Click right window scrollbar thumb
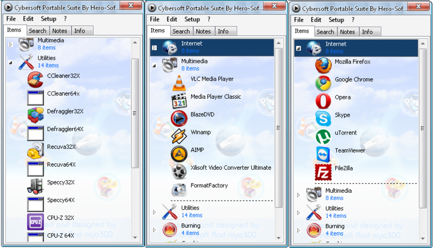Image resolution: width=434 pixels, height=248 pixels. pos(423,129)
